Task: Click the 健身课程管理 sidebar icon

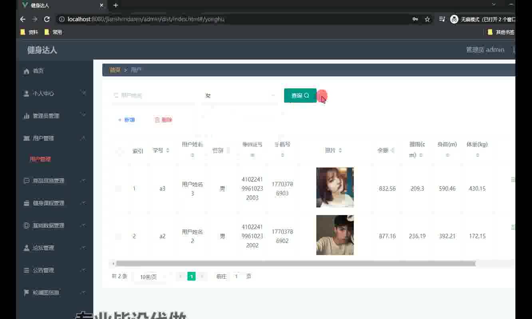Action: [27, 203]
